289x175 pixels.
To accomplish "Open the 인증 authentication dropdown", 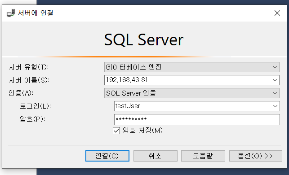I will [191, 93].
